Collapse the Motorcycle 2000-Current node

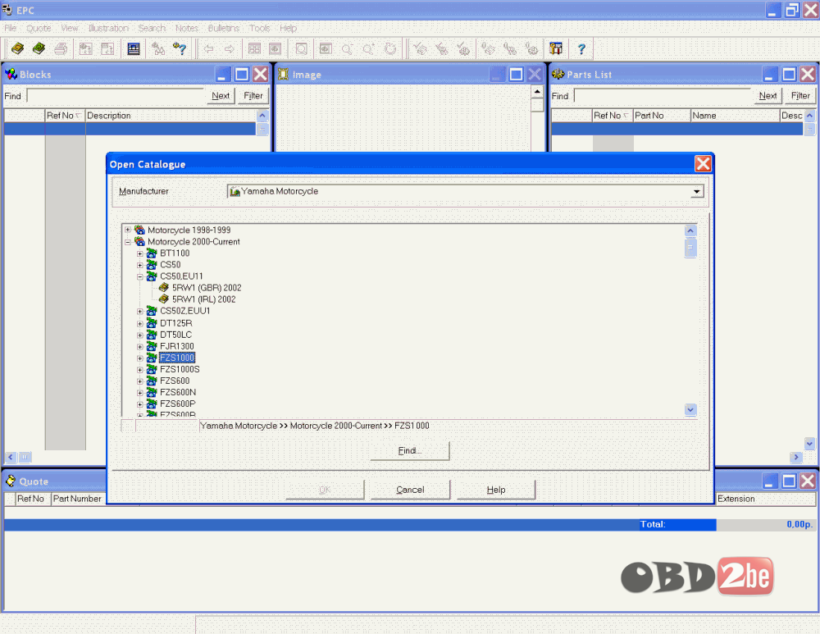point(128,242)
